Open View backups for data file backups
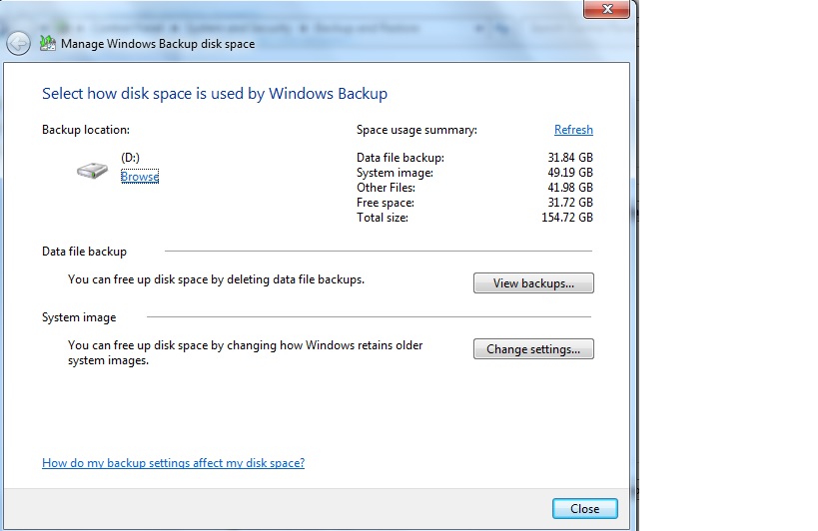 point(533,282)
